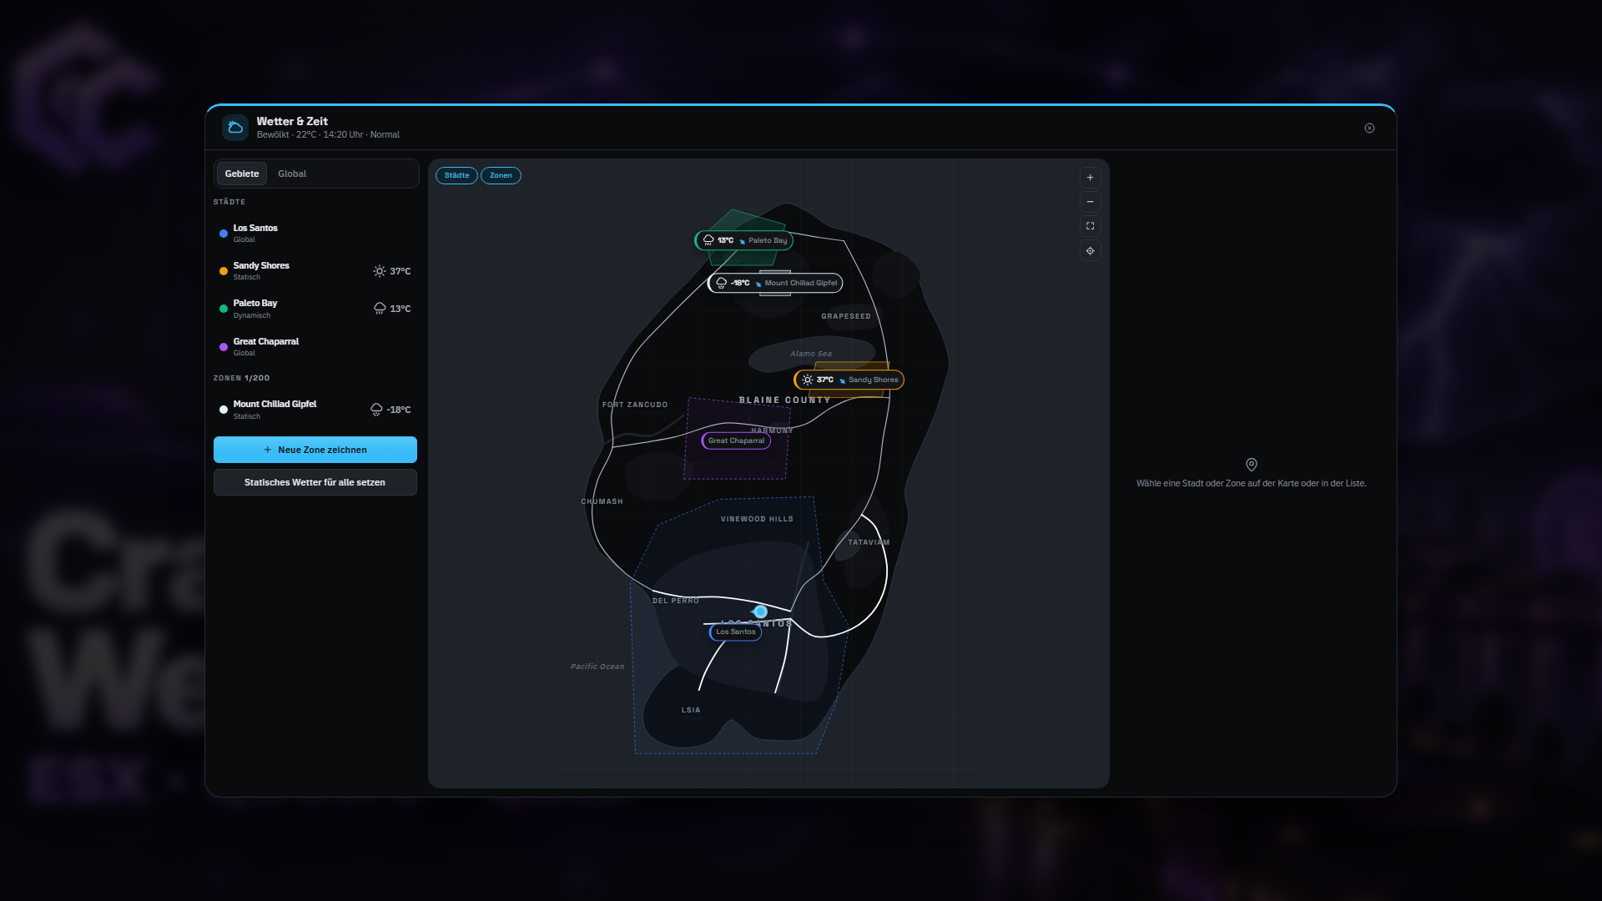Click the Sandy Shores map marker label
The height and width of the screenshot is (901, 1602).
pyautogui.click(x=849, y=380)
